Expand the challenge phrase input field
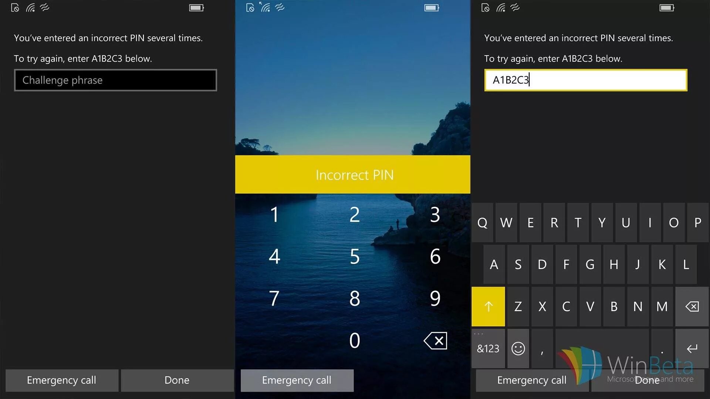The width and height of the screenshot is (710, 399). tap(116, 79)
